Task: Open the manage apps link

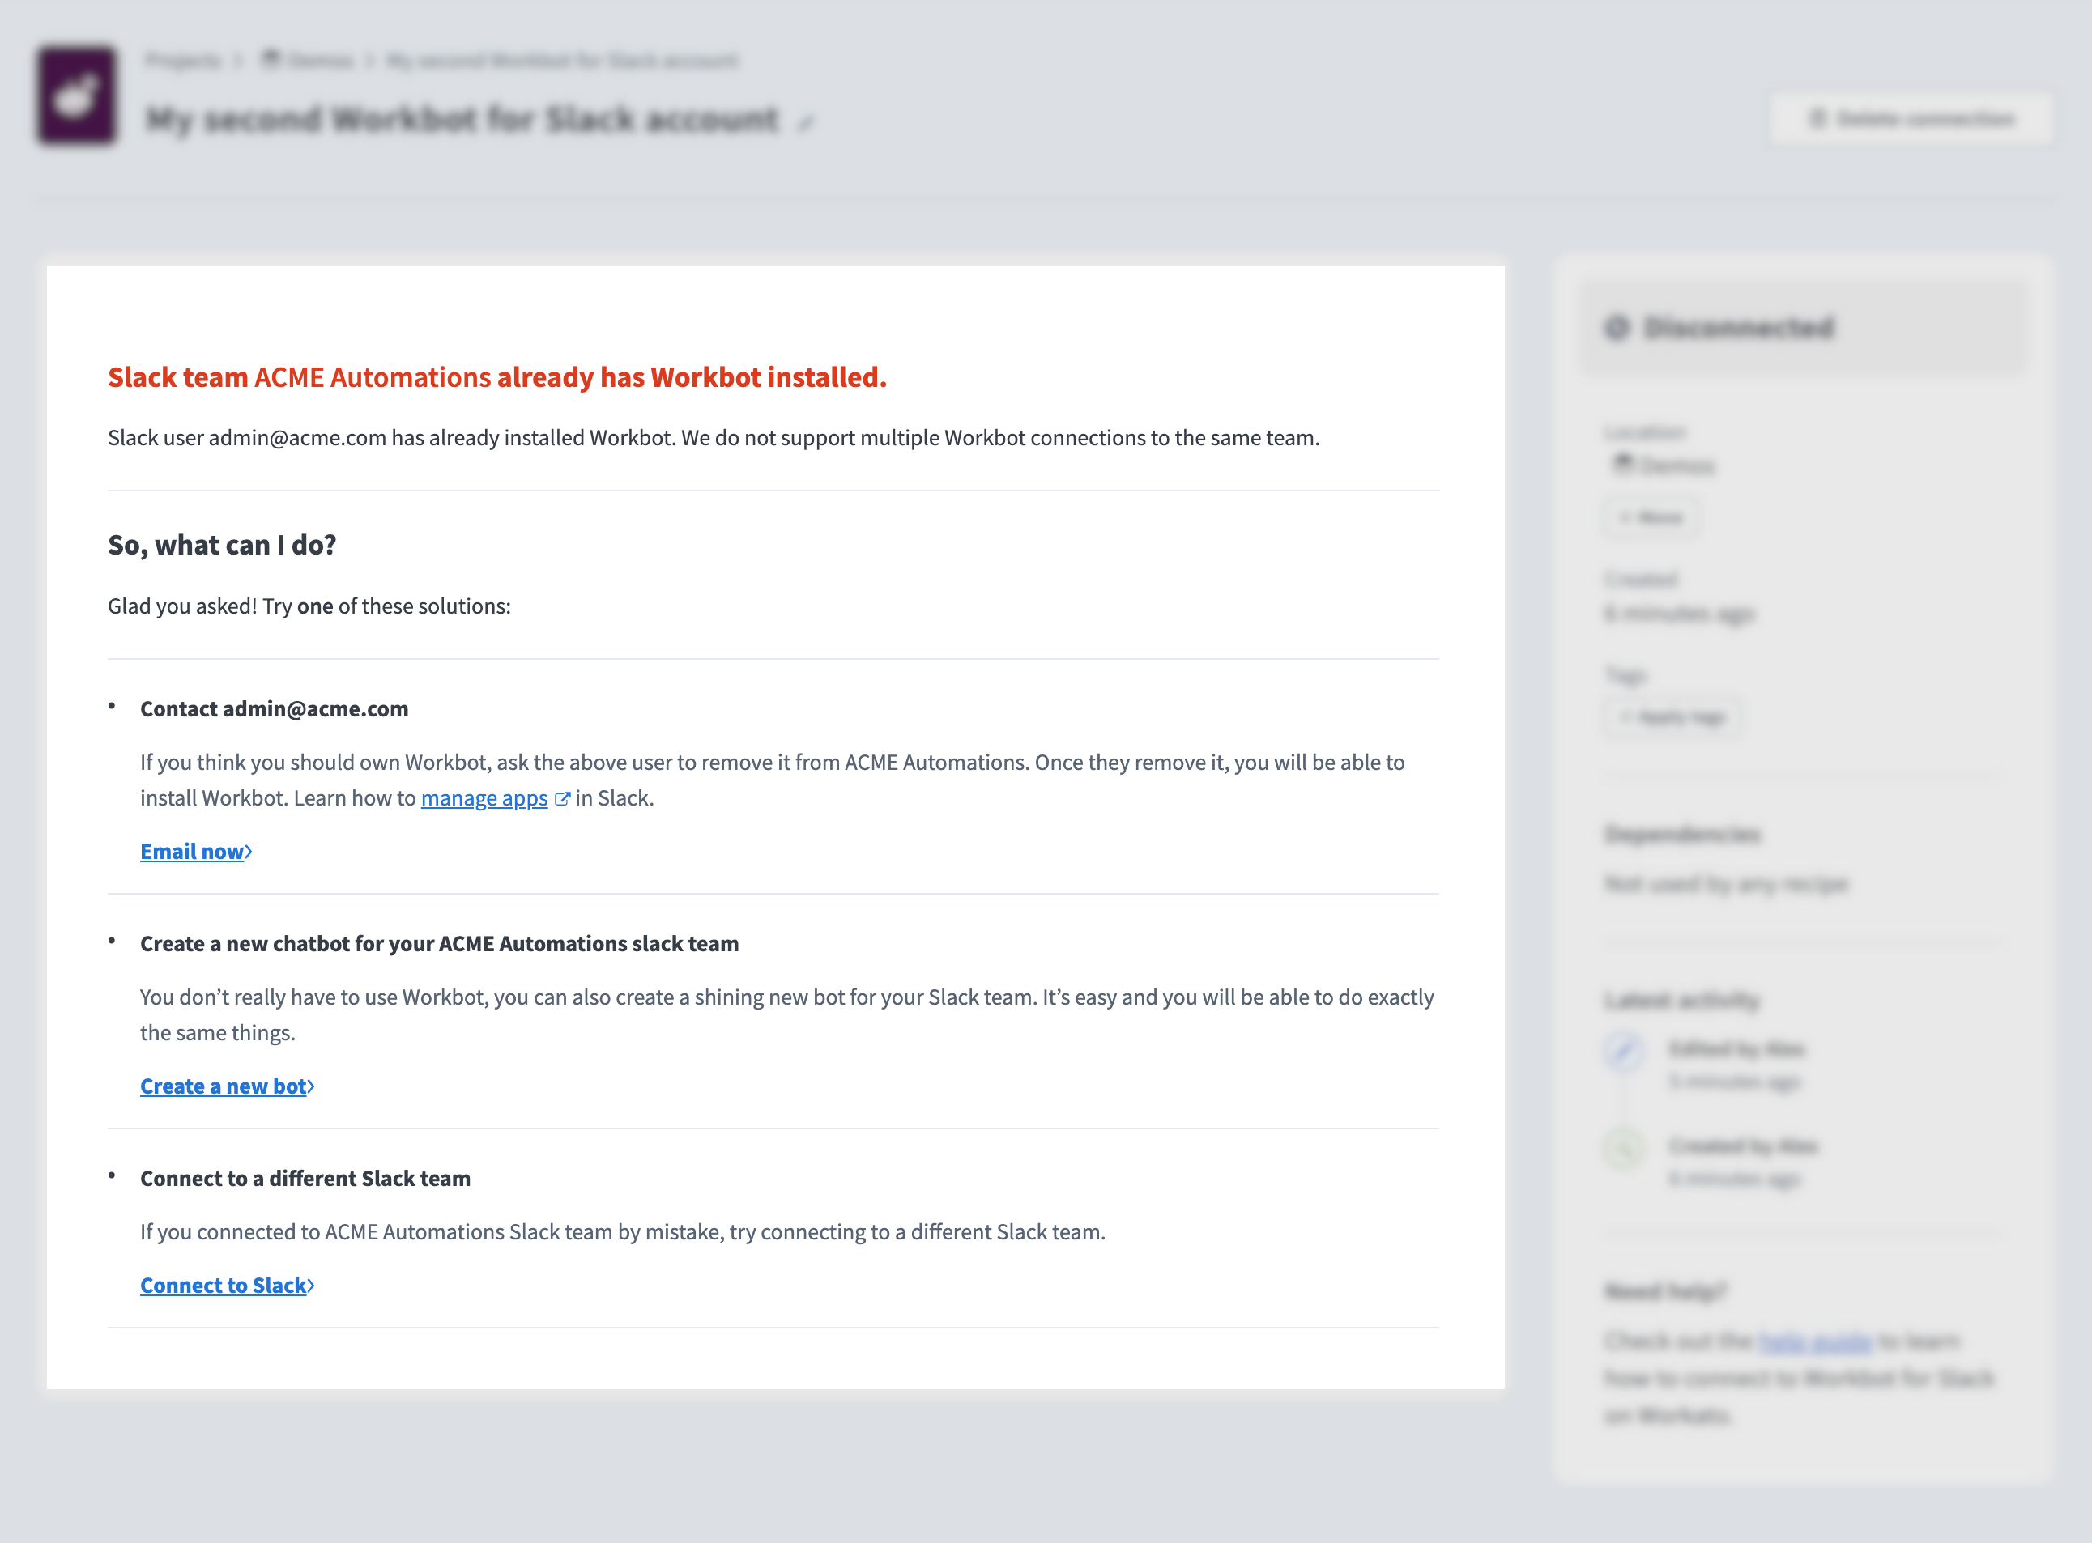Action: coord(484,798)
